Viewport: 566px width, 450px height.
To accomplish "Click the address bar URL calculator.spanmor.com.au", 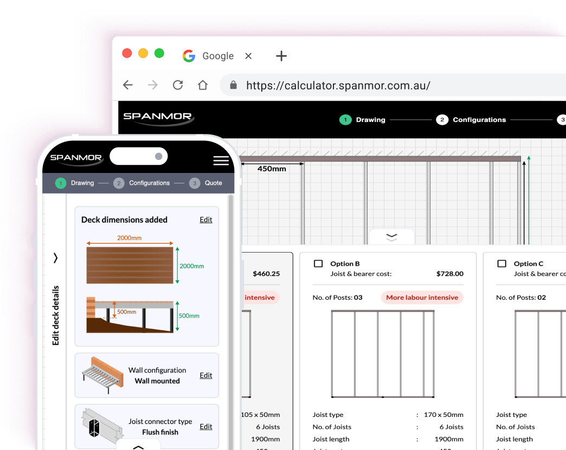I will pyautogui.click(x=338, y=86).
